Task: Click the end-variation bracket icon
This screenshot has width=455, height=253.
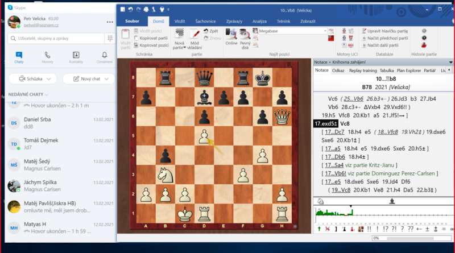Action: pos(336,229)
